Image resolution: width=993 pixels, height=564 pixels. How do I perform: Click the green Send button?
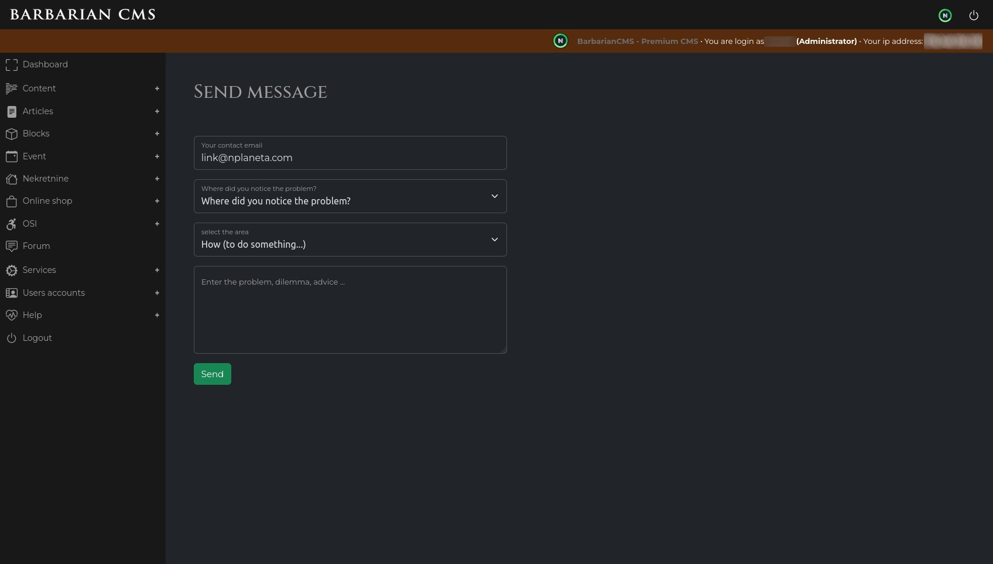pos(213,374)
